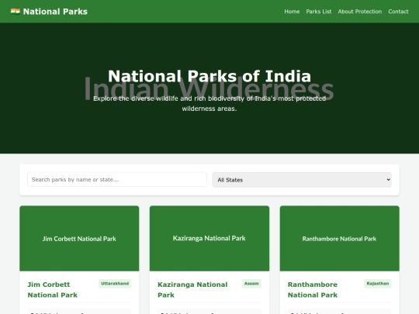Click the India flag icon in header
419x314 pixels.
(x=16, y=12)
